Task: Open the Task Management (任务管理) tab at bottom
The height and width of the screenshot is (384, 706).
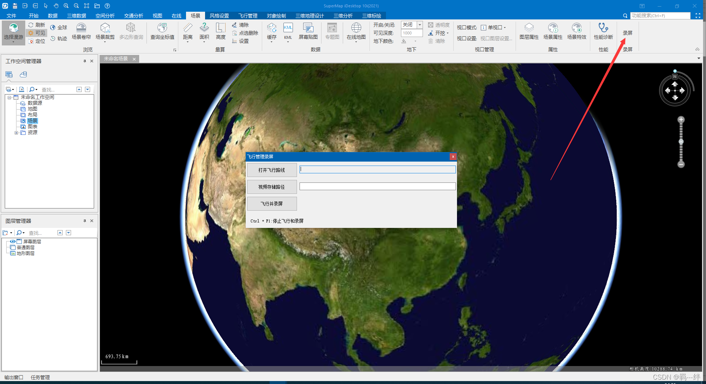Action: point(40,377)
